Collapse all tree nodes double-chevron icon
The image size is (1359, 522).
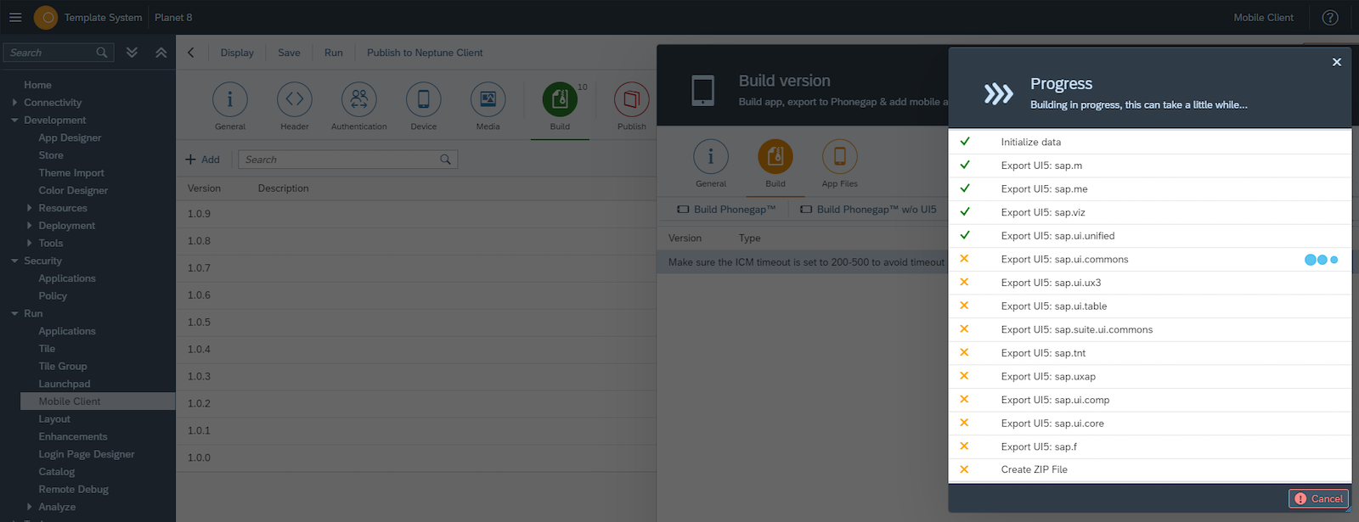161,53
